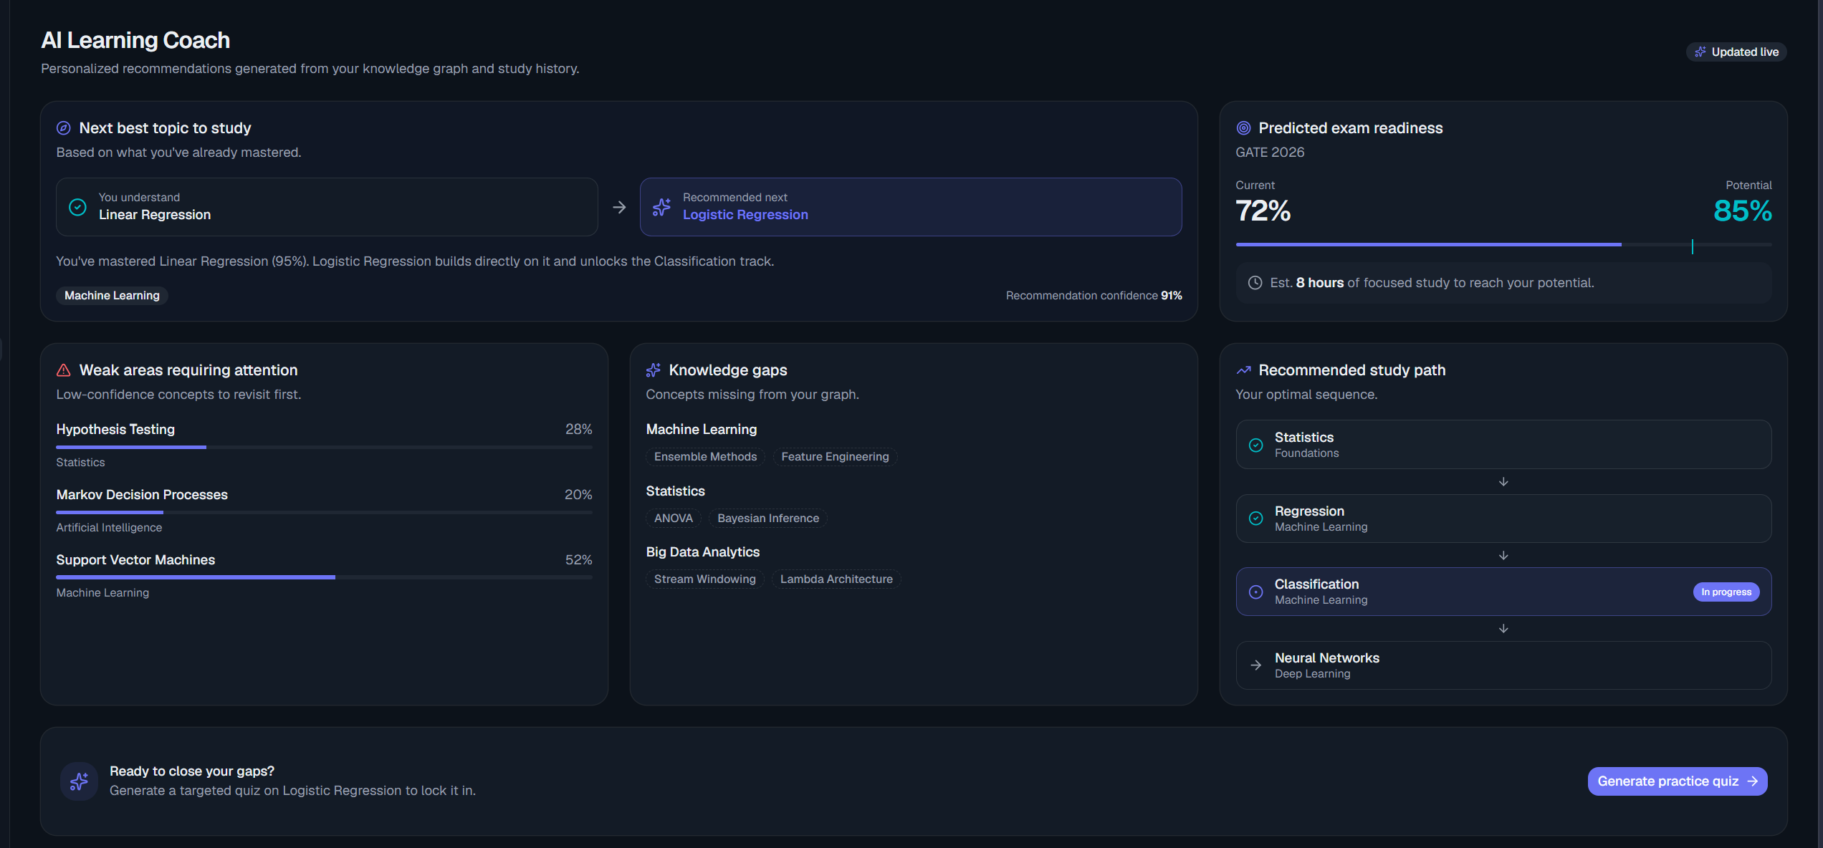This screenshot has width=1823, height=848.
Task: Click the sparkle icon beside Knowledge gaps
Action: tap(654, 370)
